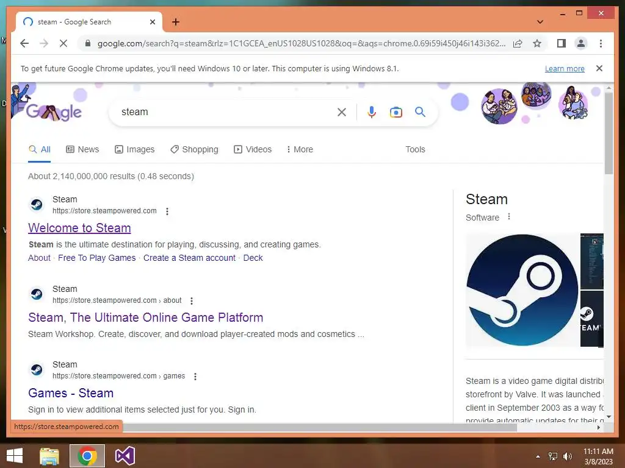This screenshot has width=625, height=468.
Task: Open options for the steampowered games result
Action: (x=195, y=377)
